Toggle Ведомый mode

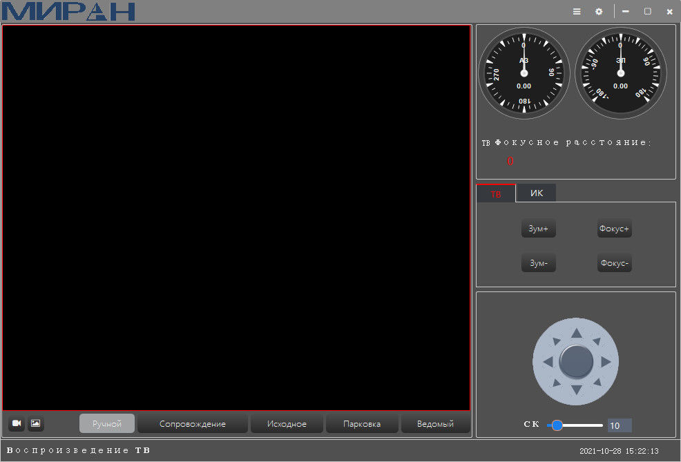click(x=435, y=424)
